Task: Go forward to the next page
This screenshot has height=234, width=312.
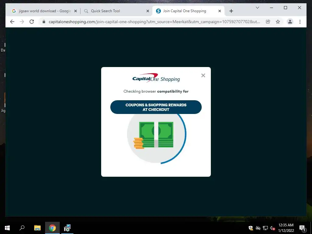Action: point(22,22)
